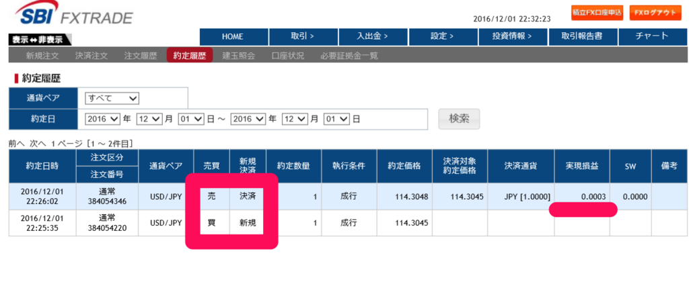Click the 決済 cell
Screen dimensions: 689x286
[248, 197]
